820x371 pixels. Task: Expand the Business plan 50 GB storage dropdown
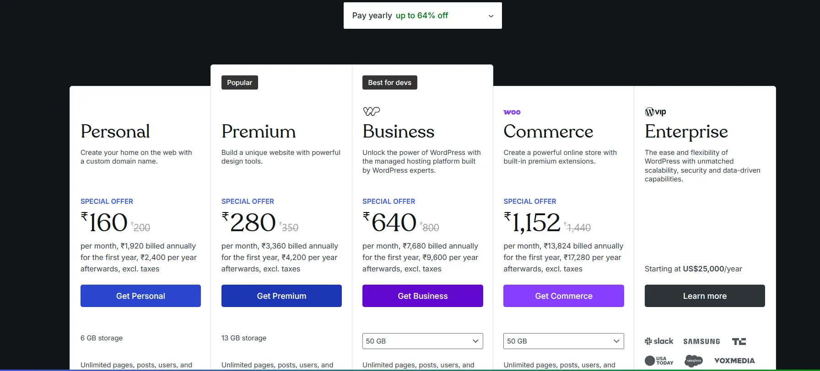(423, 341)
